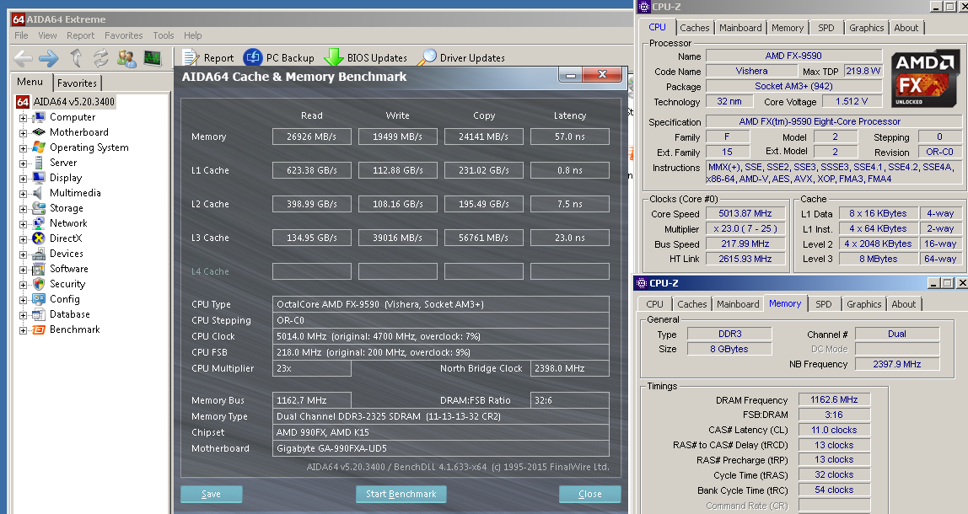This screenshot has width=968, height=514.
Task: Open the File menu in AIDA64
Action: pos(21,35)
